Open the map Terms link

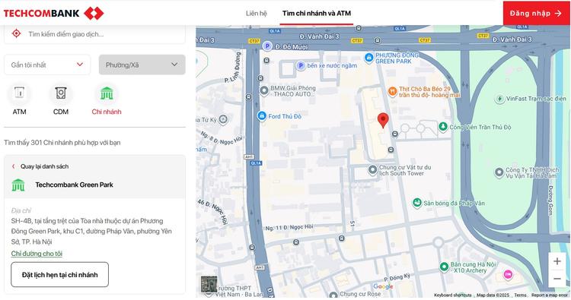[521, 295]
